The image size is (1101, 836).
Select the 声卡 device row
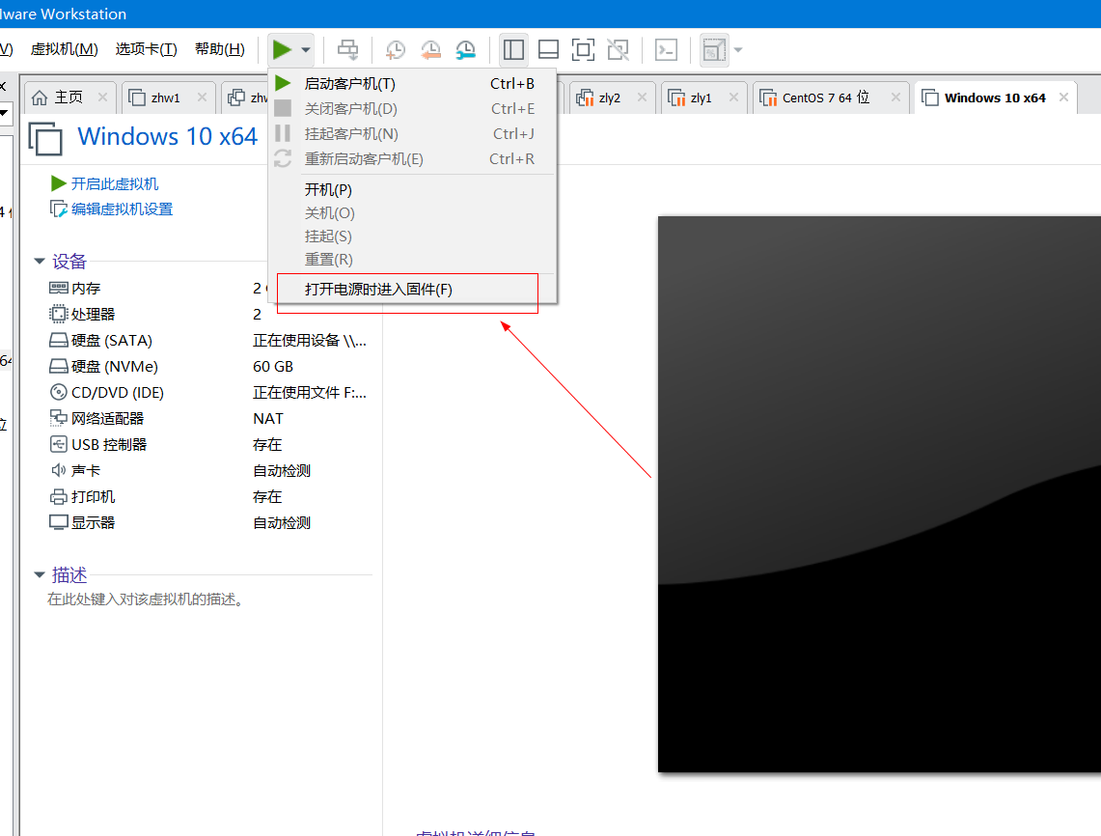[x=210, y=471]
